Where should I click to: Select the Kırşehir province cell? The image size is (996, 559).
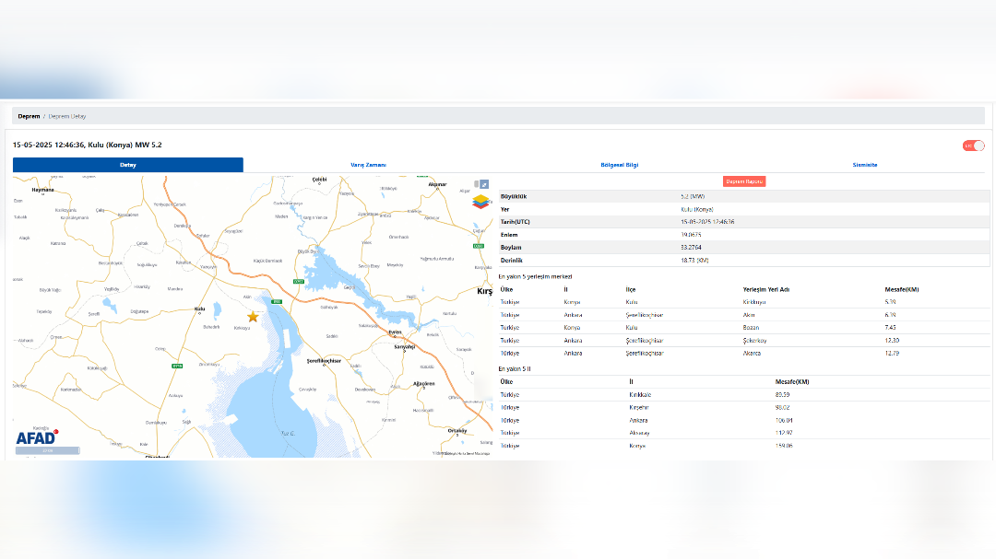[639, 407]
